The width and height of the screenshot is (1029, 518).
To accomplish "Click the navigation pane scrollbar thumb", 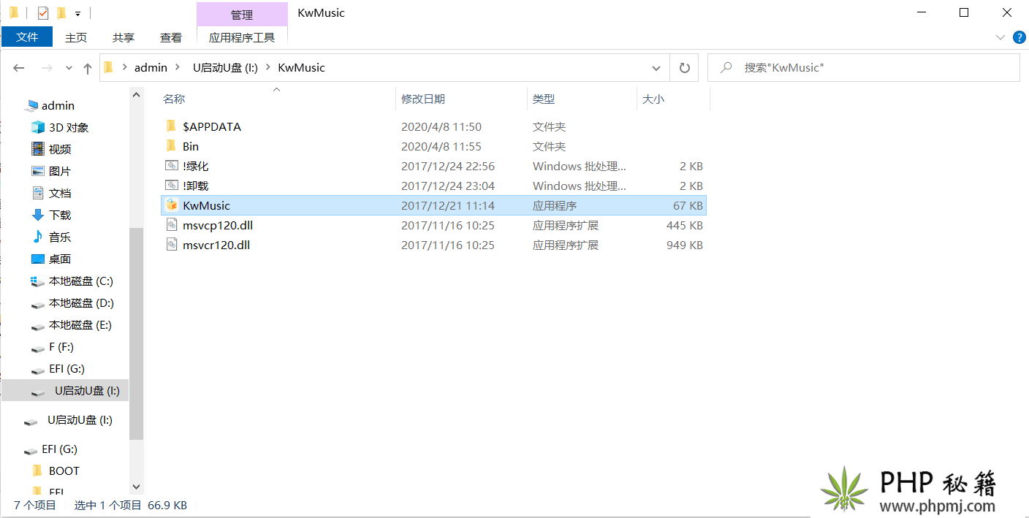I will [x=136, y=333].
